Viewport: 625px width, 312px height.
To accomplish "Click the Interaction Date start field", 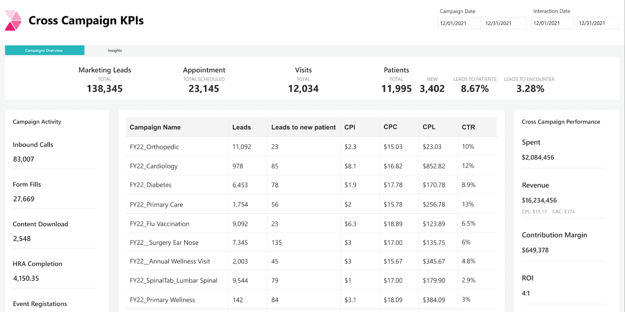I will tap(552, 23).
